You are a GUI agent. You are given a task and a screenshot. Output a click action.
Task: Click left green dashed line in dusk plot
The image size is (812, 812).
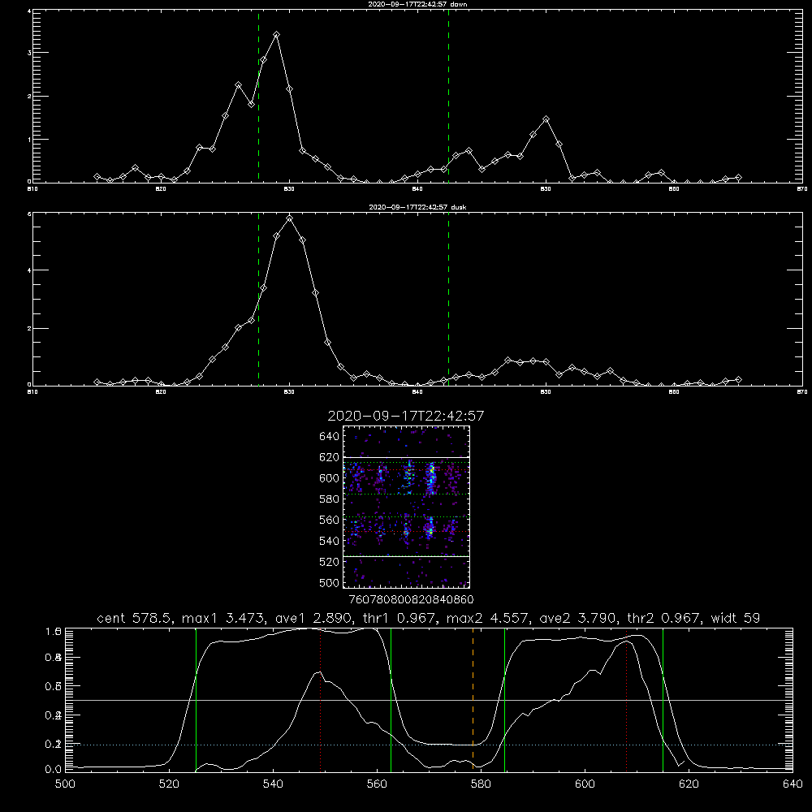[x=259, y=299]
